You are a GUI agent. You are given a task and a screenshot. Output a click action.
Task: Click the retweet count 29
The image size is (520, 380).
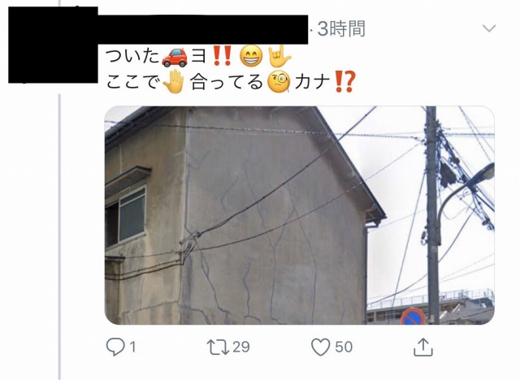(241, 347)
